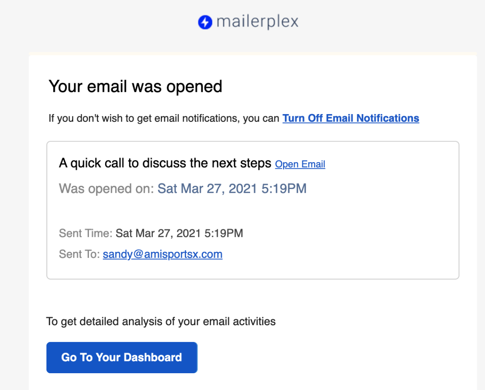Click the gray page background left of the logo
This screenshot has width=485, height=390.
click(x=95, y=23)
